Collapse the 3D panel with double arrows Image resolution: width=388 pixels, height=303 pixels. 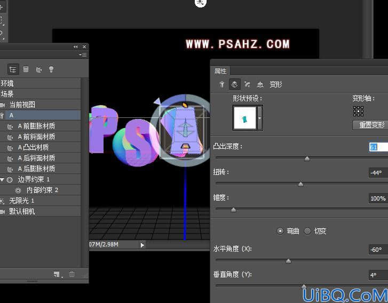[x=76, y=47]
